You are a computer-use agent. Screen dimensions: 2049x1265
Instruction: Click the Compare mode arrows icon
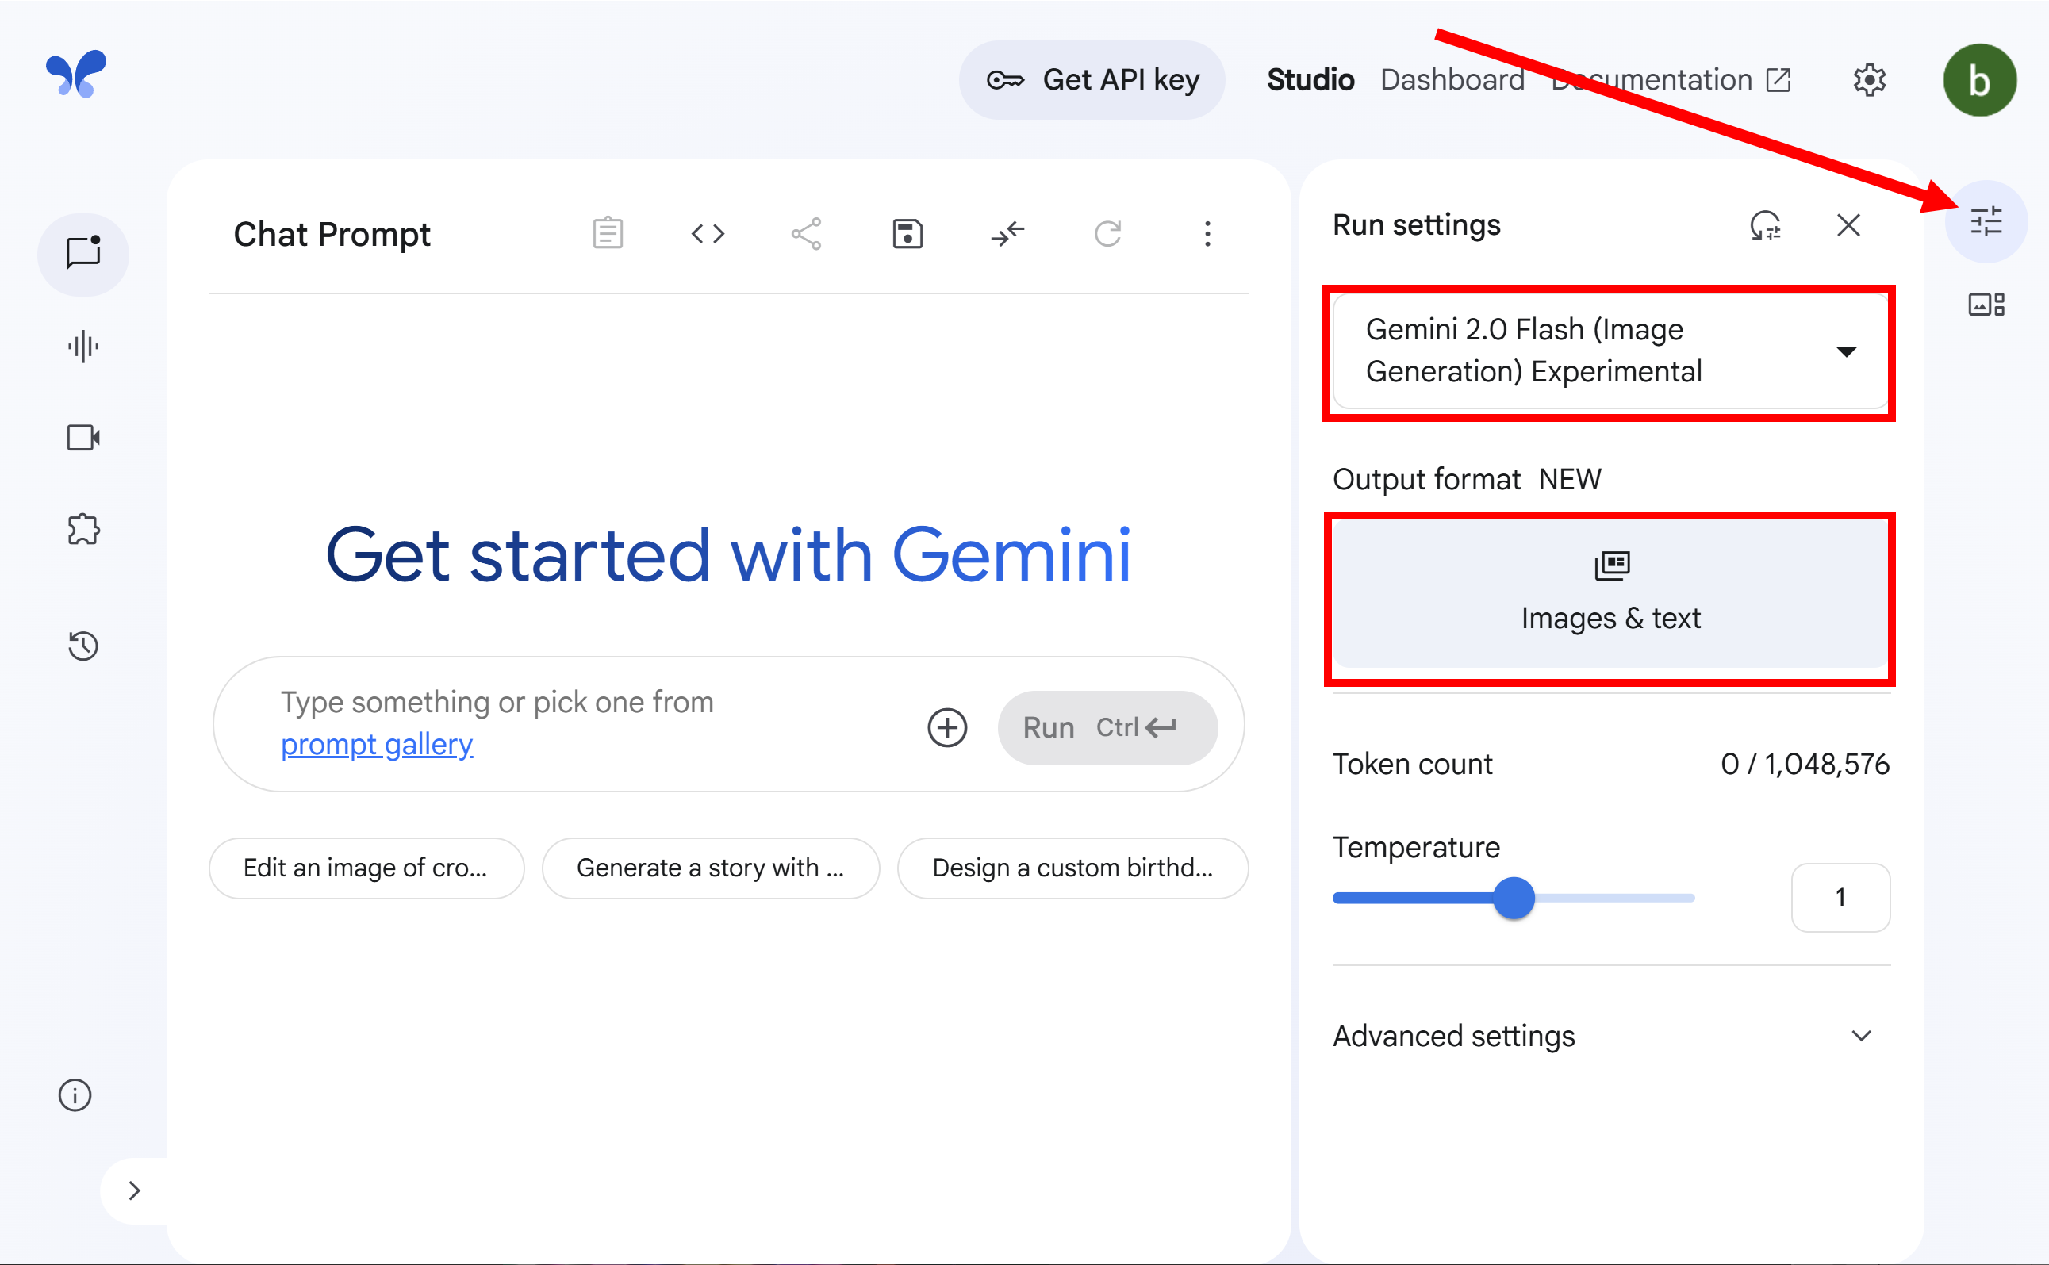point(1007,233)
